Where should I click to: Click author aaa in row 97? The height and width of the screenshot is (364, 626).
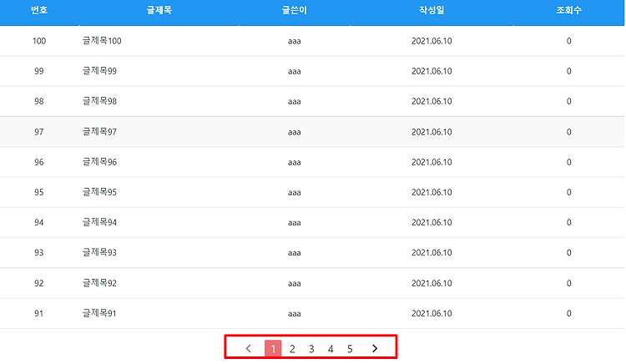pos(295,132)
